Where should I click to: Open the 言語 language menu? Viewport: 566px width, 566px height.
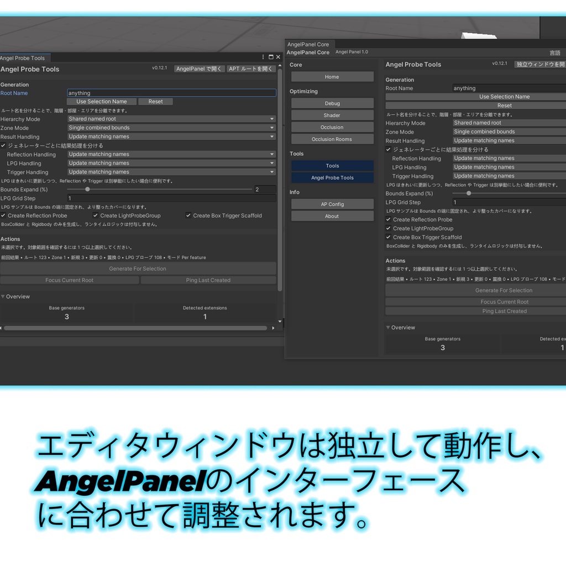pyautogui.click(x=555, y=51)
